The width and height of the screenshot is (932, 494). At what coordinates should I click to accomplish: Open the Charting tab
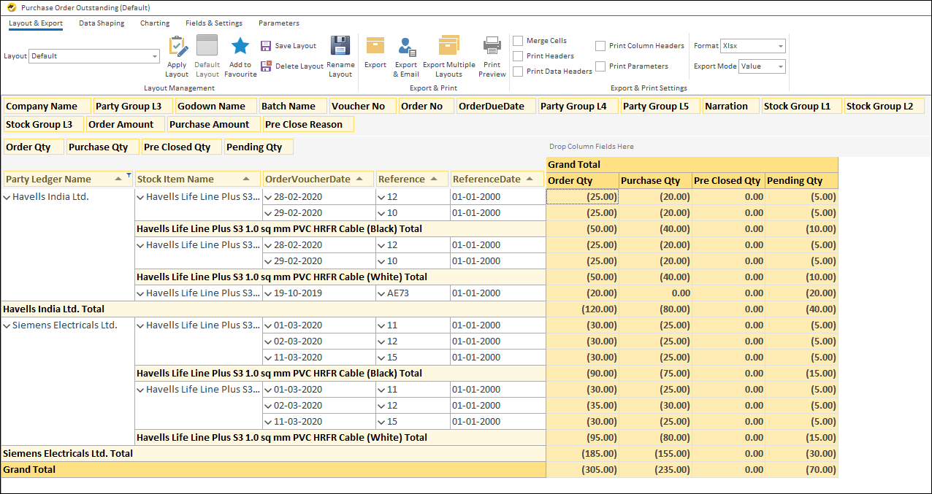pos(154,23)
